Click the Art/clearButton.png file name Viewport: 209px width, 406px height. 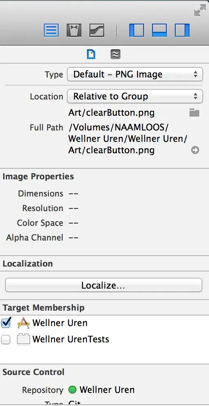(x=111, y=113)
